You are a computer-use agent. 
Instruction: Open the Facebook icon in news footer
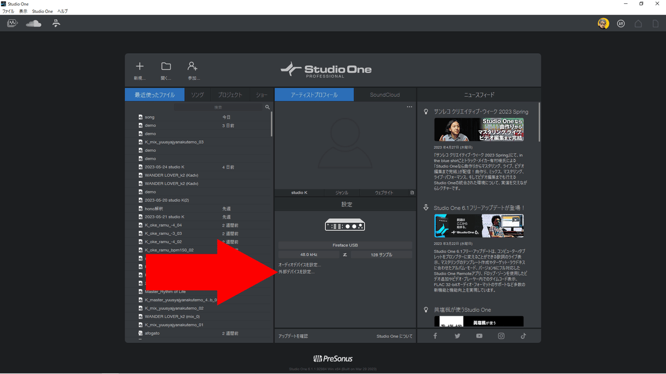pyautogui.click(x=435, y=336)
